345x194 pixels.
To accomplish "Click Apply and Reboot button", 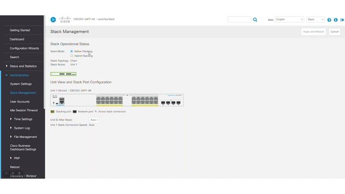I will pyautogui.click(x=313, y=32).
